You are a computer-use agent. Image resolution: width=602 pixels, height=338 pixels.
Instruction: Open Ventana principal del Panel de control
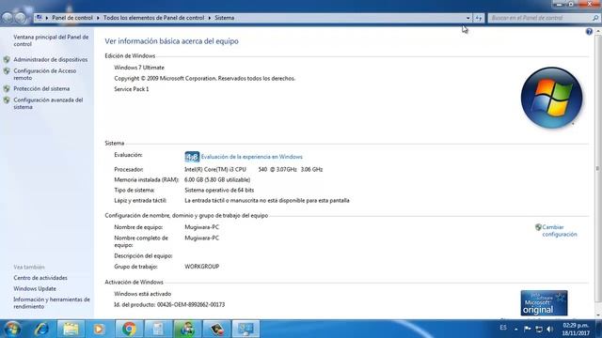click(x=51, y=40)
